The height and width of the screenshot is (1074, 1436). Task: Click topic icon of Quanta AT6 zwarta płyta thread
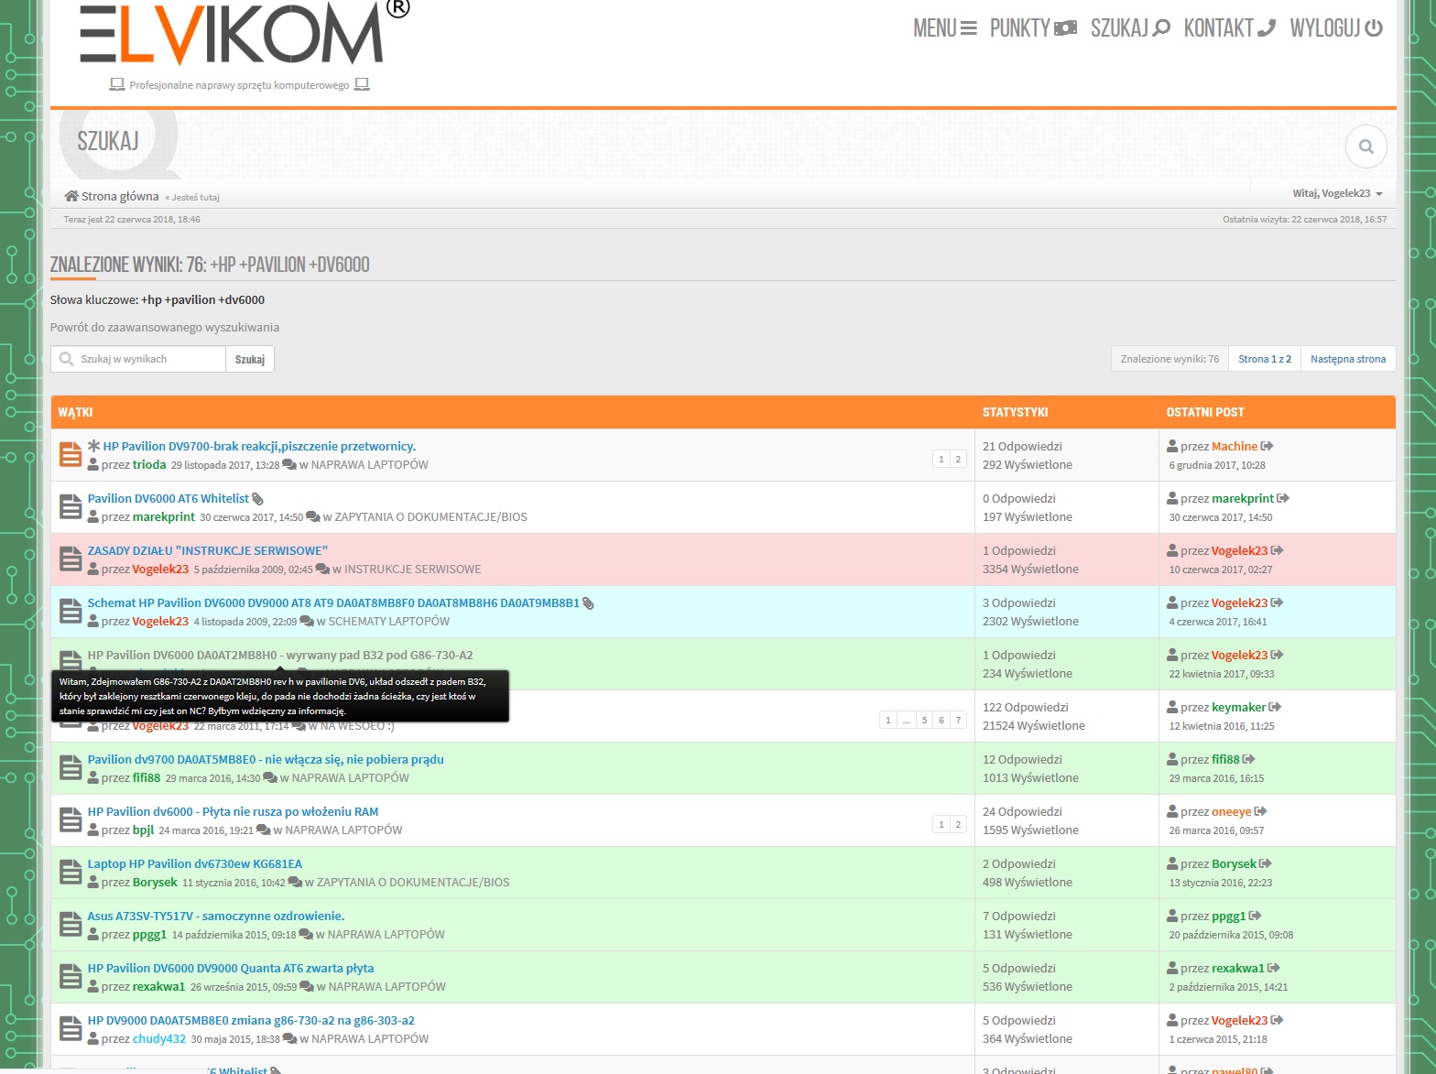(71, 976)
